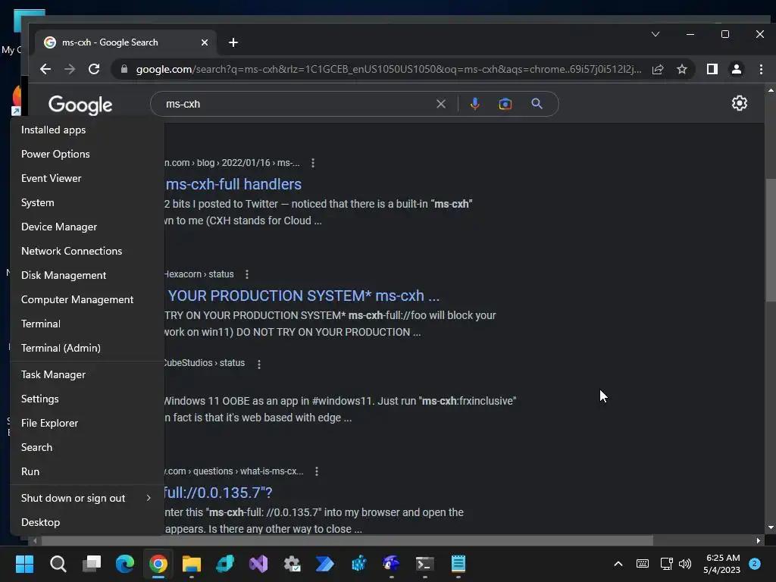Switch to Chrome on the taskbar
The image size is (776, 582).
158,564
